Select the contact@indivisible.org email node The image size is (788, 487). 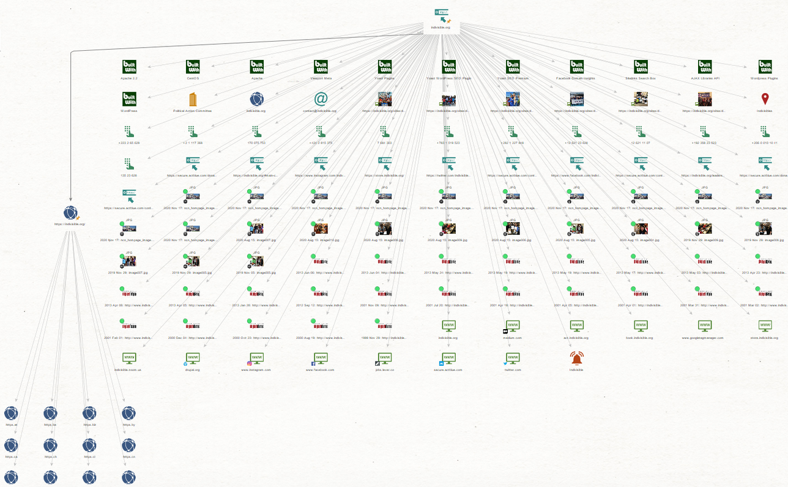321,99
